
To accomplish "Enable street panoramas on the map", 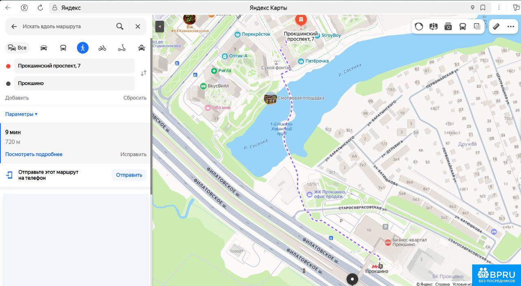I will point(433,26).
